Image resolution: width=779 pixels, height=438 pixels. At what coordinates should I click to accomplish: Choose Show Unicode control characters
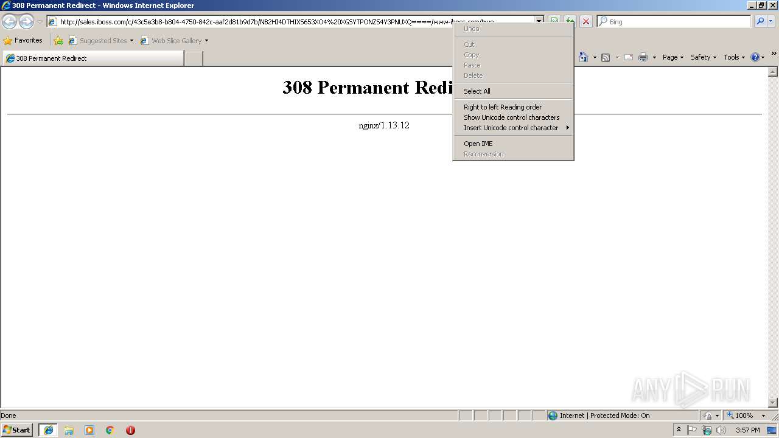512,117
